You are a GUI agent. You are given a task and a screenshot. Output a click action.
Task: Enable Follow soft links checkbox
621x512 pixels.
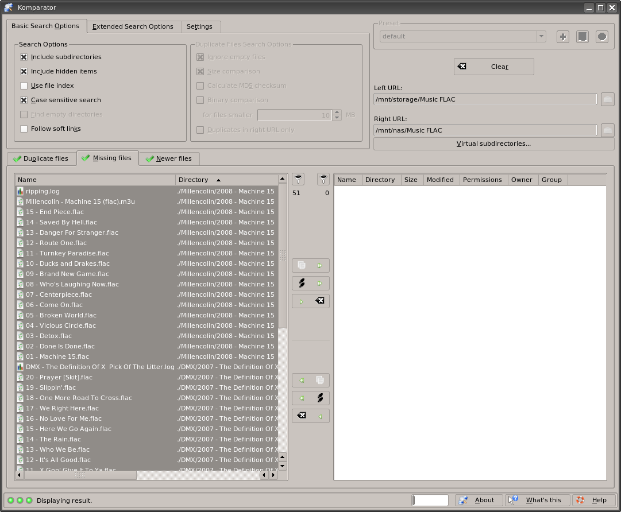(x=24, y=129)
